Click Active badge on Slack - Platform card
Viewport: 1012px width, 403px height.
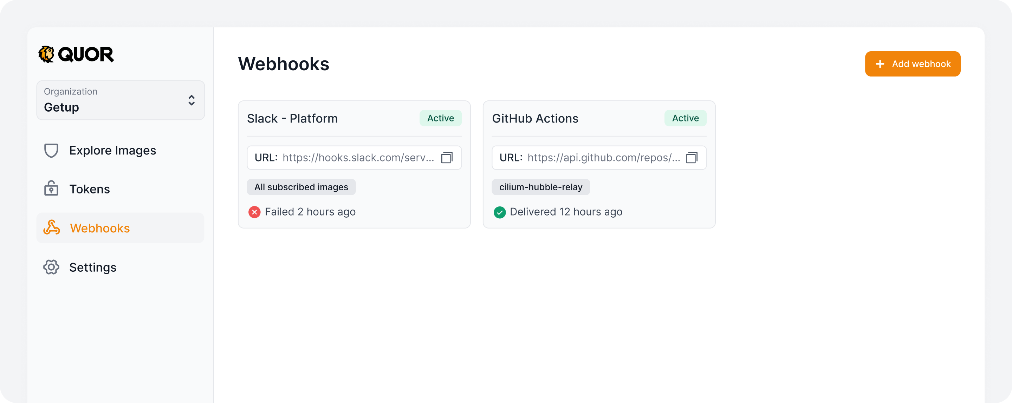point(440,118)
